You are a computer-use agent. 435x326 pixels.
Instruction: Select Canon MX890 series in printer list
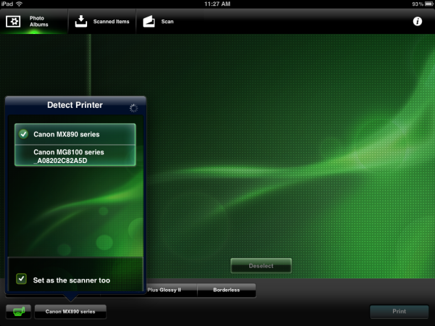(75, 134)
